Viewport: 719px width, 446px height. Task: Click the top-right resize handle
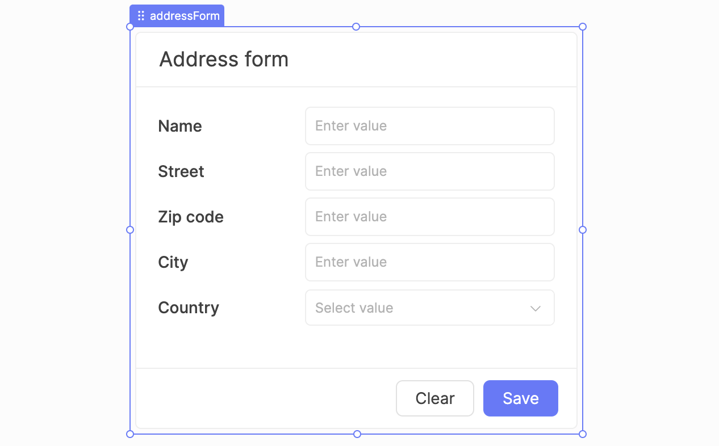[582, 27]
